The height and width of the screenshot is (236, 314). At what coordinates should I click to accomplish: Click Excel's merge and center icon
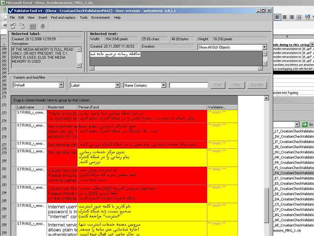click(x=299, y=17)
